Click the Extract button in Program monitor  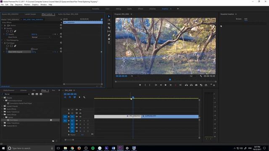click(x=191, y=85)
